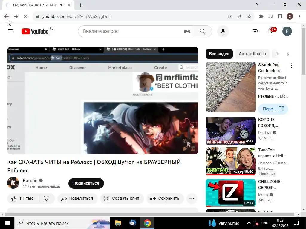The image size is (306, 229).
Task: Open Thunderbird from the taskbar
Action: [x=133, y=223]
